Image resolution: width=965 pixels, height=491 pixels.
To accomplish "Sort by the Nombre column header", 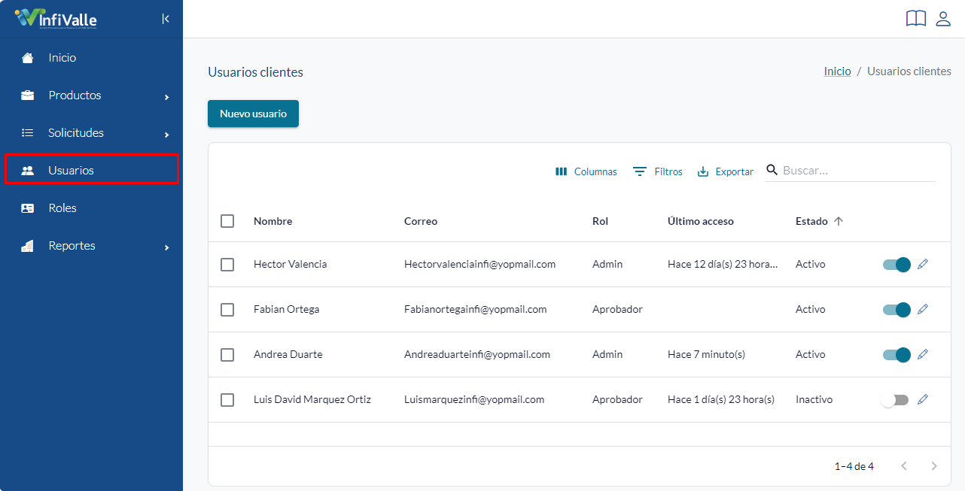I will click(x=272, y=221).
